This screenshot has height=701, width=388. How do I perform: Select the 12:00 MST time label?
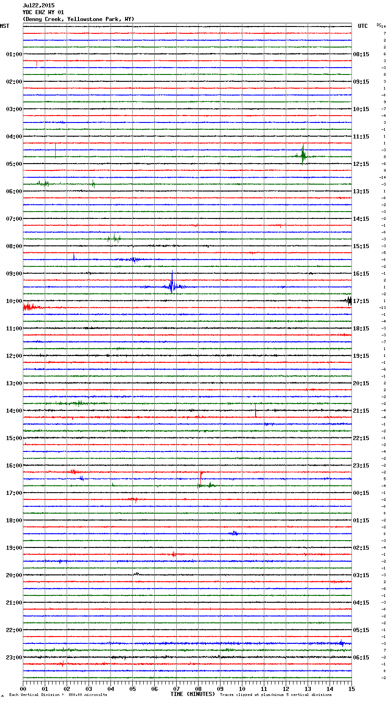click(x=14, y=356)
